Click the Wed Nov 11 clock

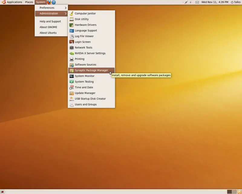click(x=215, y=2)
